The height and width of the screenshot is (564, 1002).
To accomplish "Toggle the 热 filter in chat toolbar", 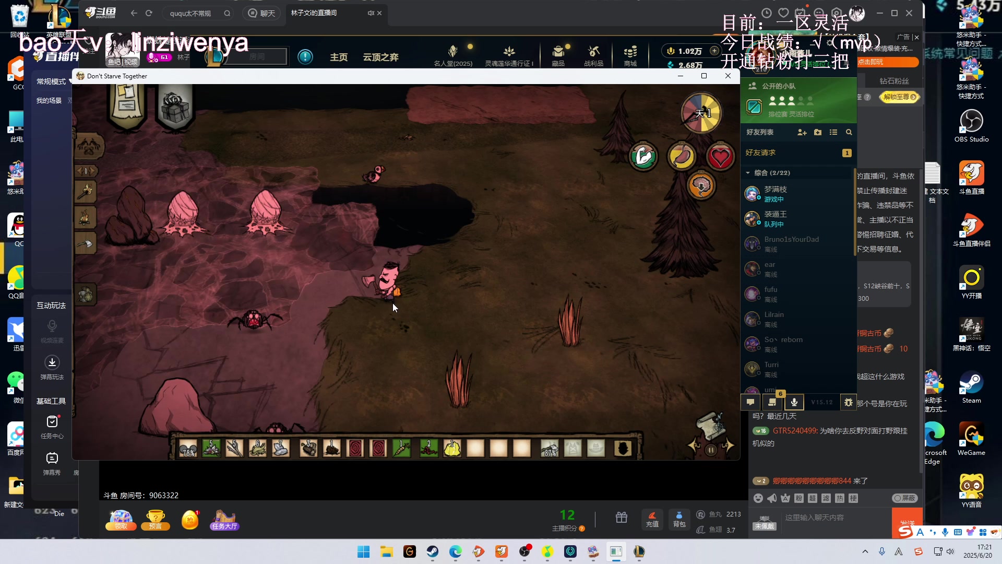I will (x=840, y=498).
